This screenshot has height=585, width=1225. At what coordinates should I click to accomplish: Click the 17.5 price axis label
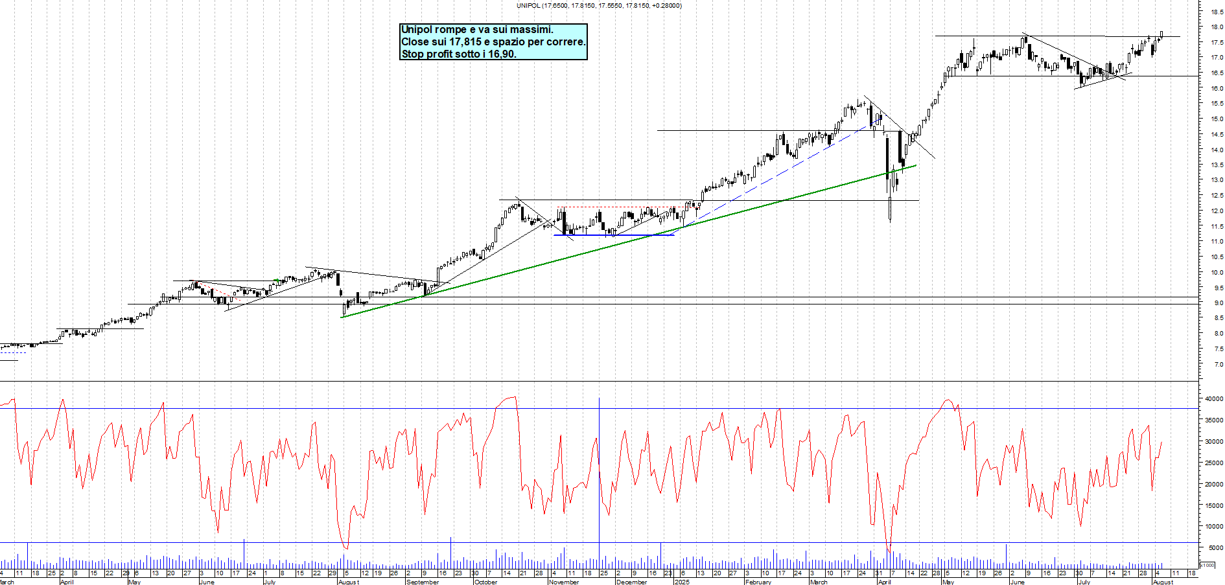pos(1217,42)
